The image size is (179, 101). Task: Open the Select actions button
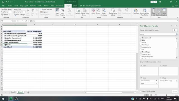[98, 12]
